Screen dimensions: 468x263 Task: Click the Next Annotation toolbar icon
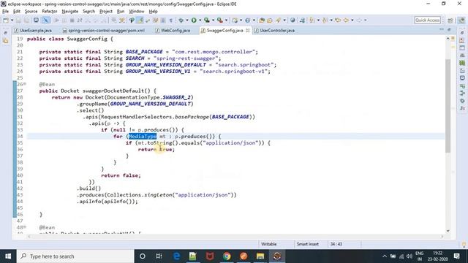click(312, 20)
